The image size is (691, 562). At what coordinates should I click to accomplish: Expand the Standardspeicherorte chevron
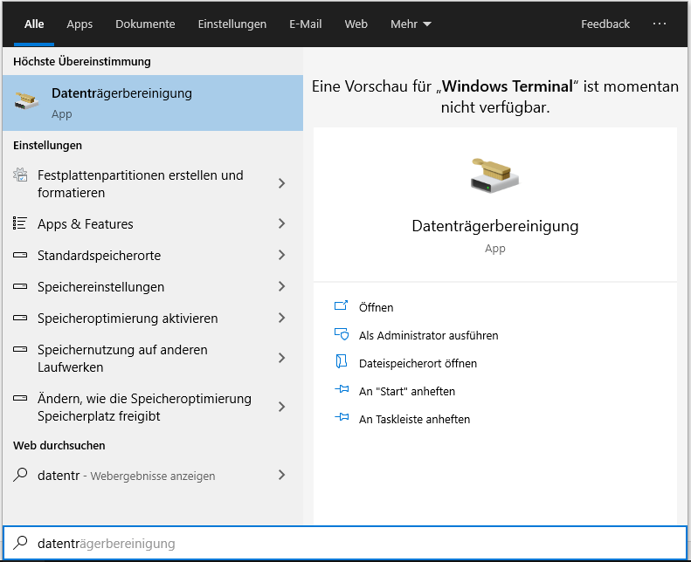[x=282, y=255]
